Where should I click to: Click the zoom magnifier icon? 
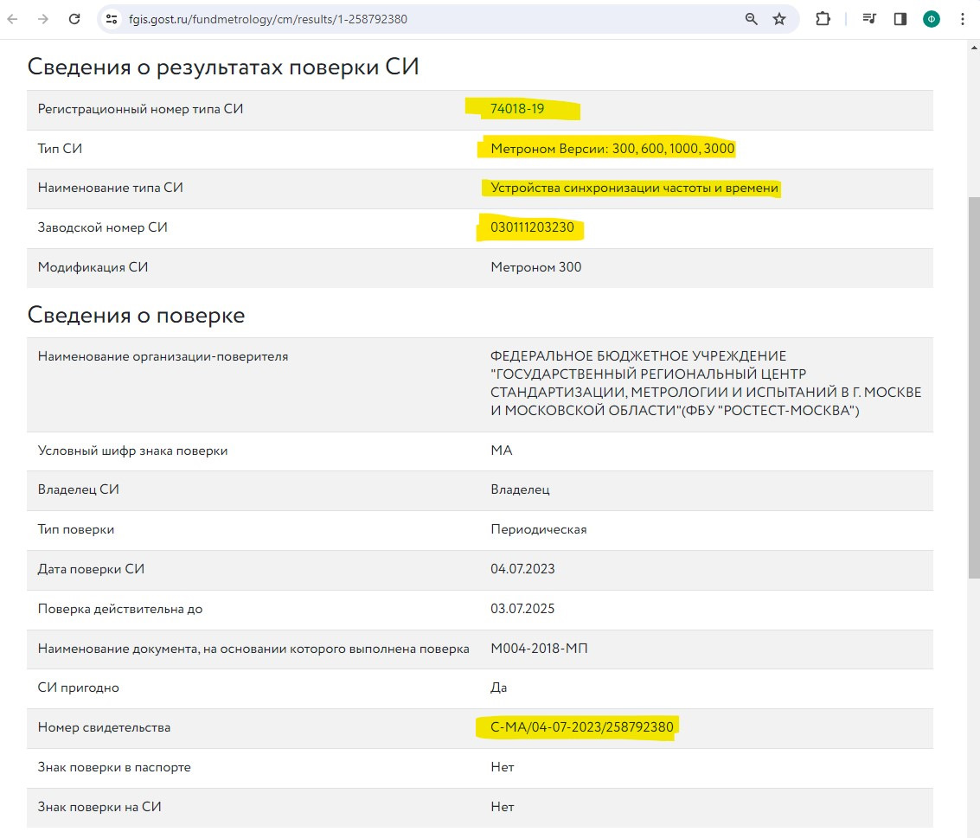752,19
